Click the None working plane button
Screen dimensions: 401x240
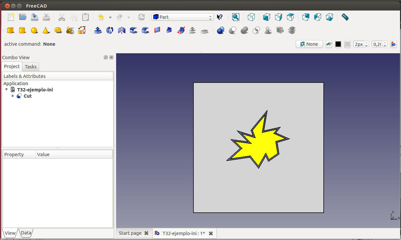point(309,44)
